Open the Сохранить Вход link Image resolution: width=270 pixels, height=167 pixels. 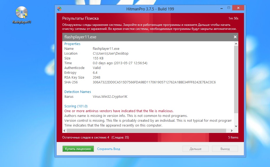point(109,149)
